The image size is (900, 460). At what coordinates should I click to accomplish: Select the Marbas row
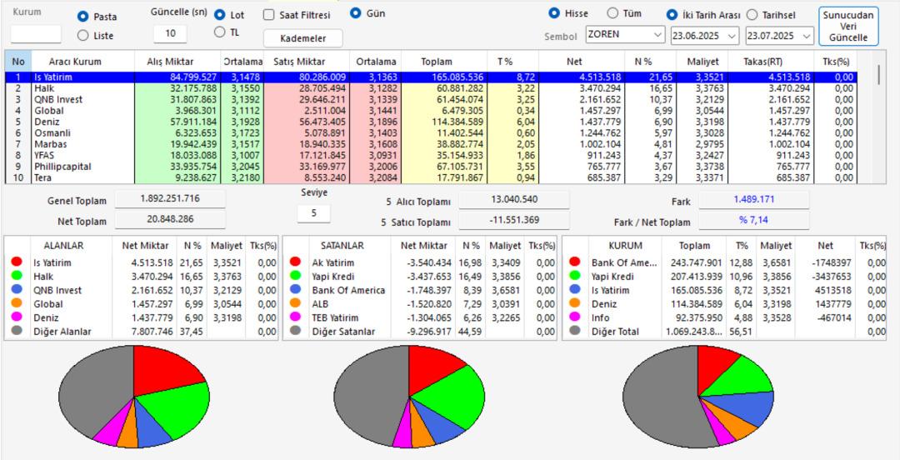coord(431,144)
